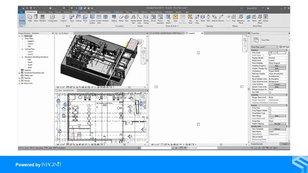Collapse the Elevations (Building Elevation) node
The image size is (308, 173).
click(23, 57)
